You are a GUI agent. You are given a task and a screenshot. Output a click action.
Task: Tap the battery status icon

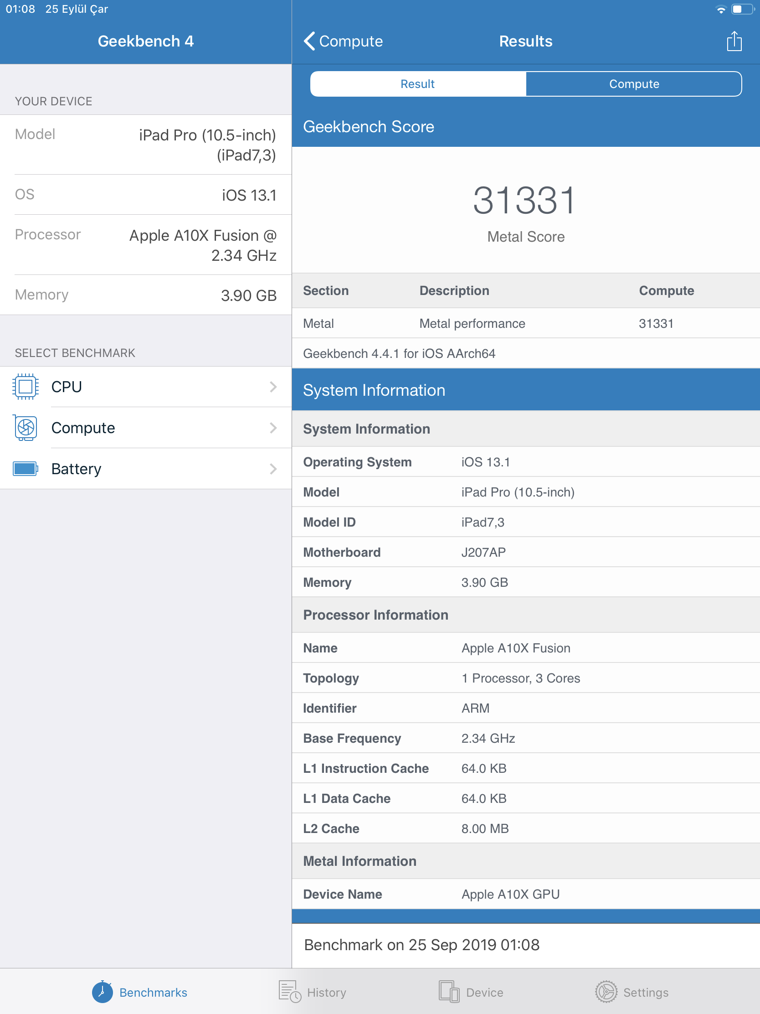743,9
